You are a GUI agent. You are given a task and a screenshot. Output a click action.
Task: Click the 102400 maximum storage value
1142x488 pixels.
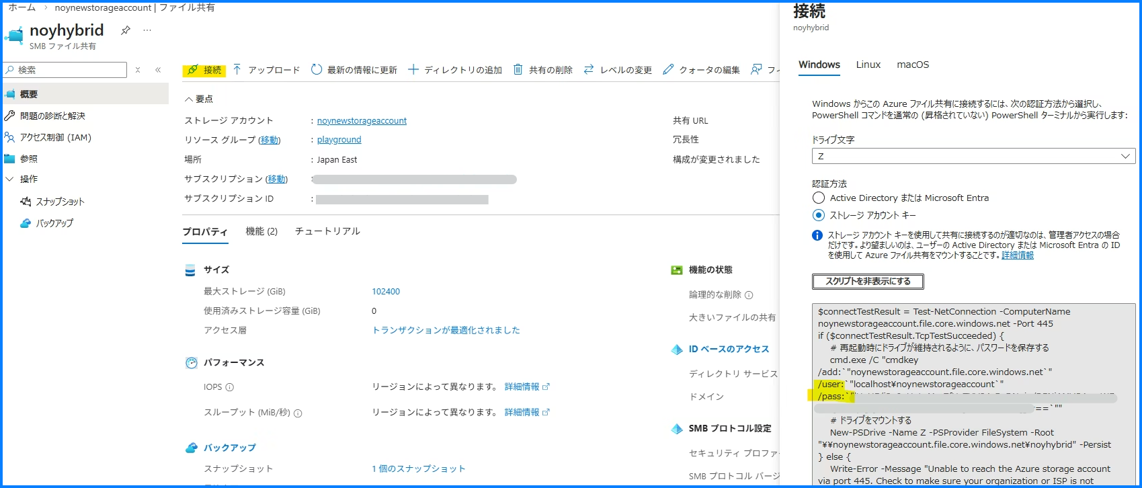point(386,292)
